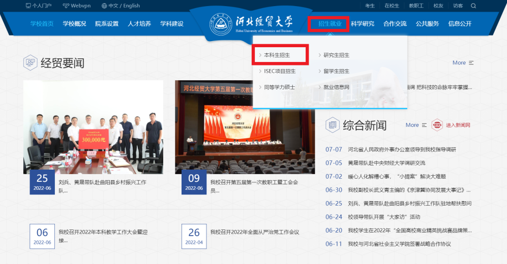Open the 学校概况 menu

(74, 23)
